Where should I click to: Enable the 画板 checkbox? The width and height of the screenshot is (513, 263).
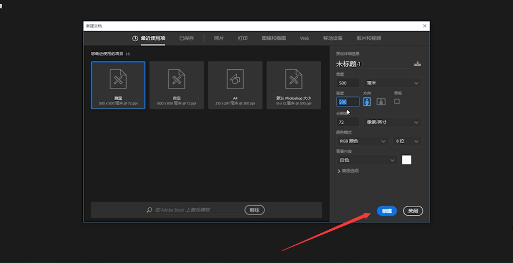[x=397, y=101]
